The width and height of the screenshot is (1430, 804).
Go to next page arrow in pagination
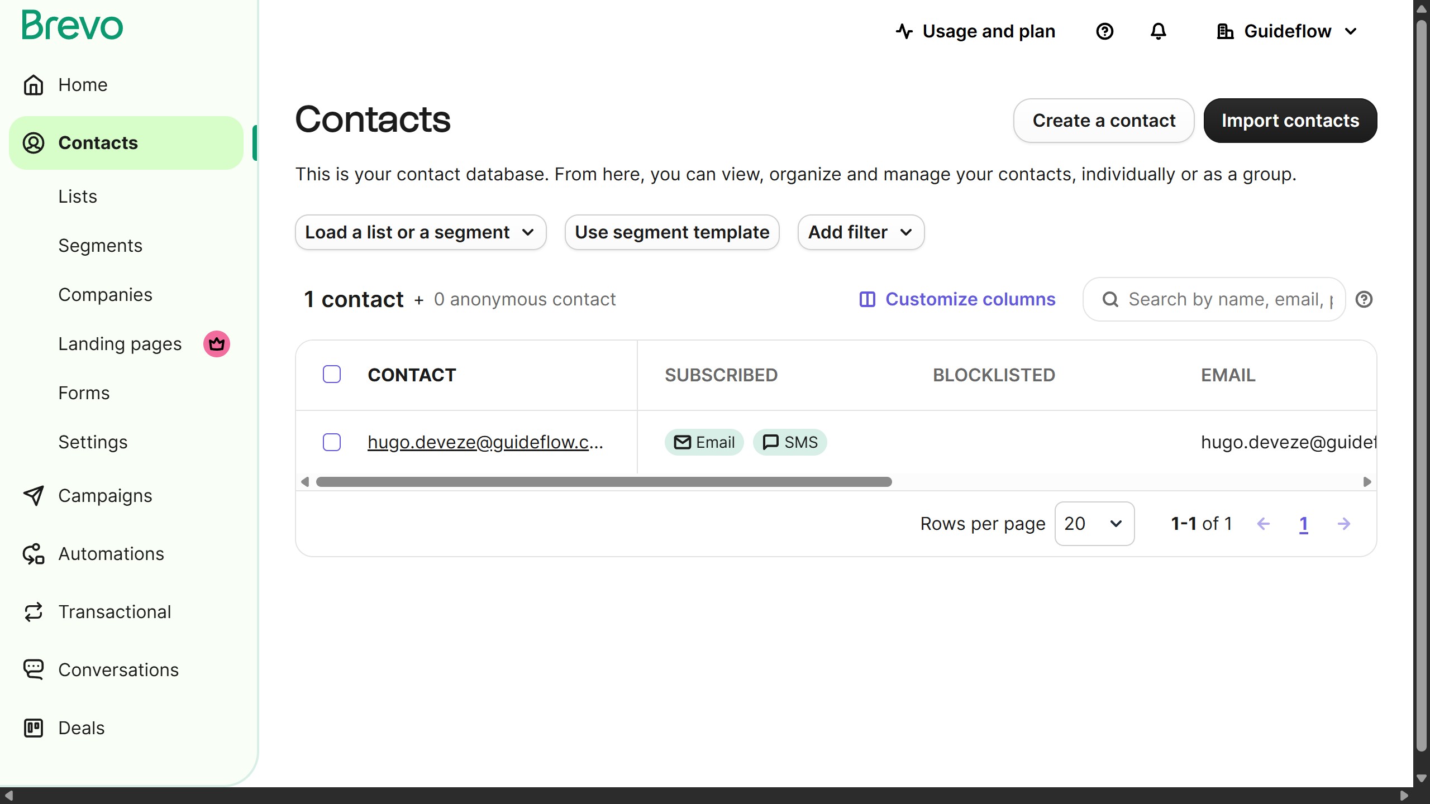coord(1344,524)
